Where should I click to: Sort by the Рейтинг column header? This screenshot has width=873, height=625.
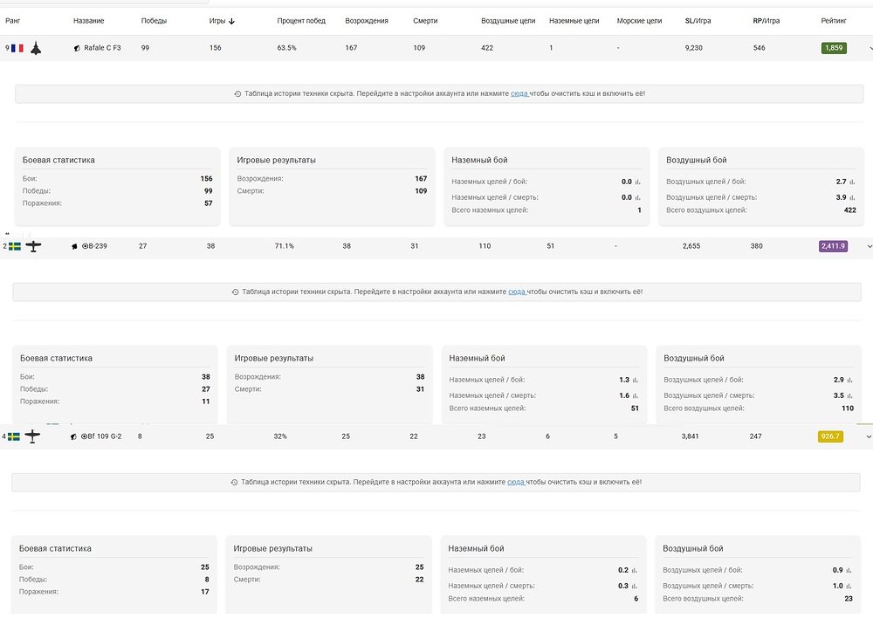834,21
